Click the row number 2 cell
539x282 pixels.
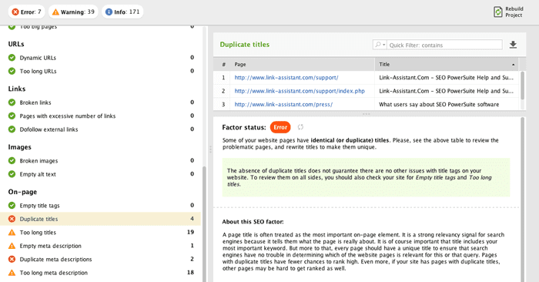tap(223, 91)
